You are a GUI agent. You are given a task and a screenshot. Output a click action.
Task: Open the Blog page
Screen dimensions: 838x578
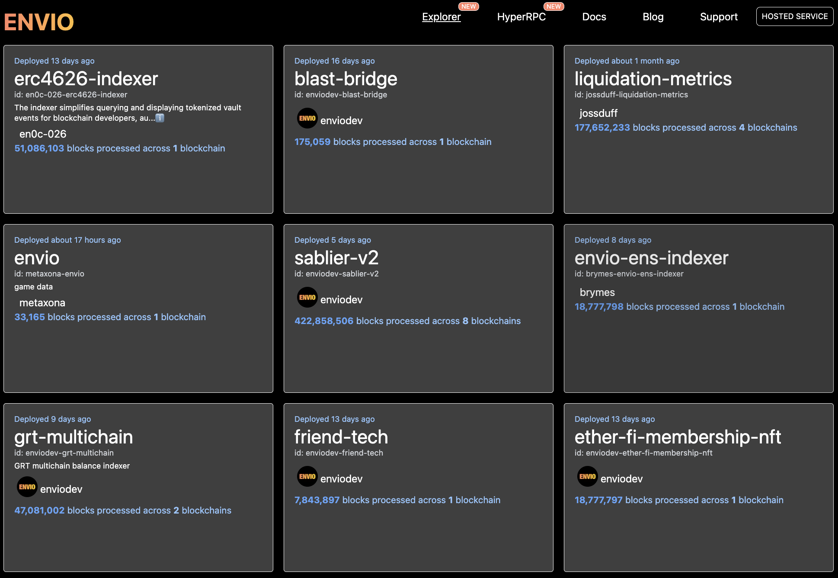(x=652, y=17)
